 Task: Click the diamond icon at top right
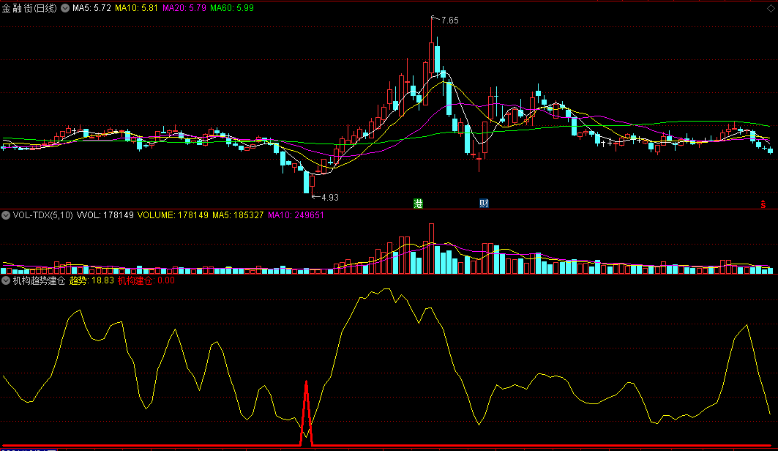click(x=771, y=9)
